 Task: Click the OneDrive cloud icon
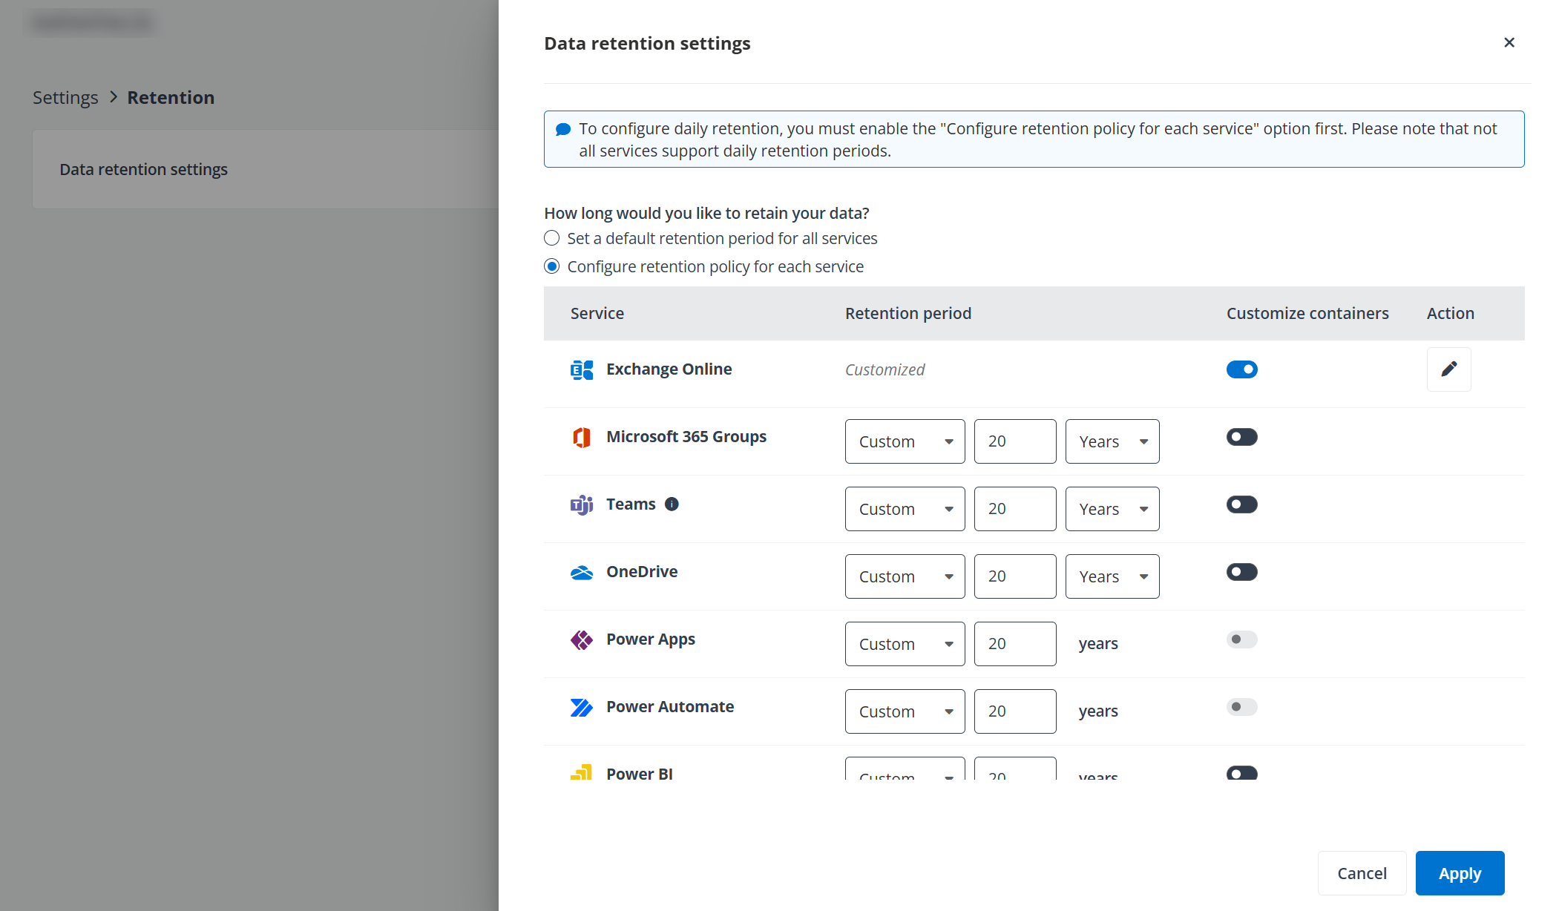582,572
